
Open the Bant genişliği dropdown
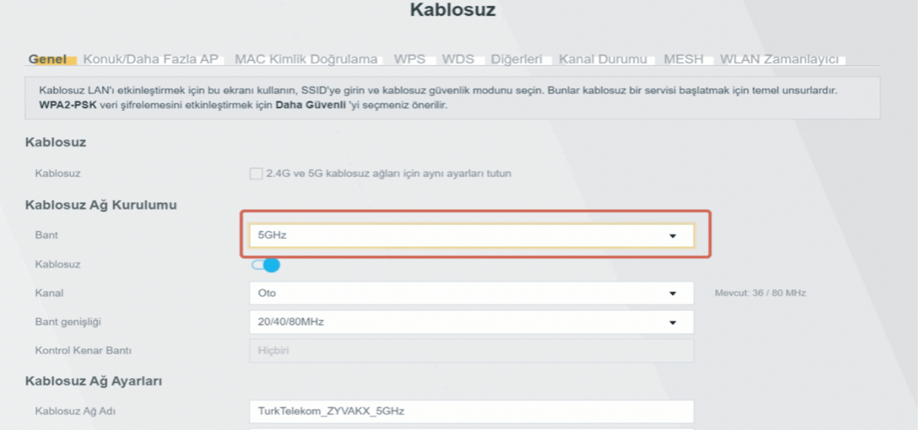[x=471, y=322]
